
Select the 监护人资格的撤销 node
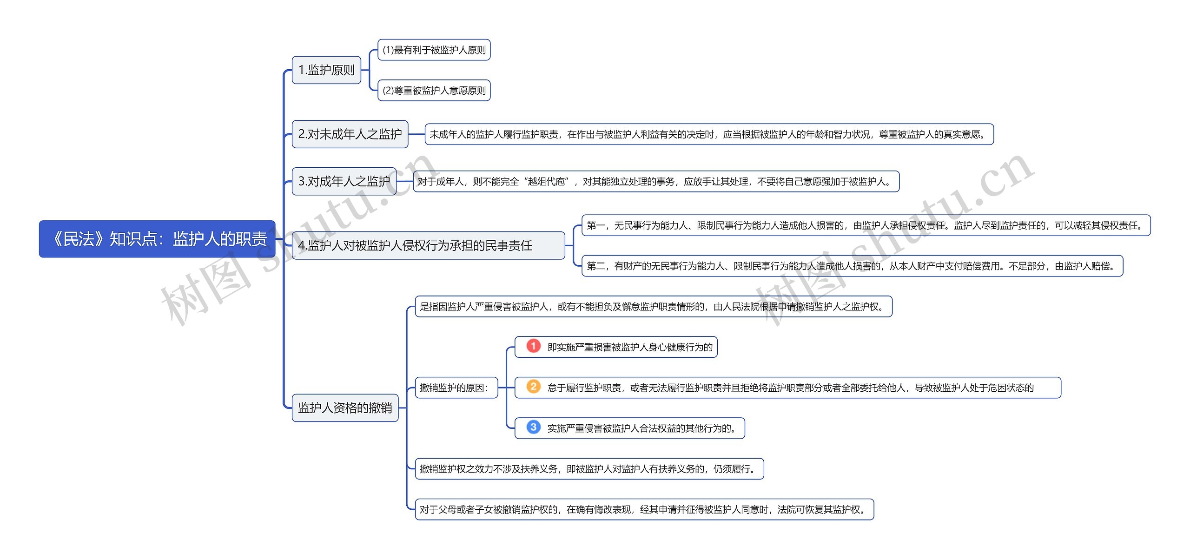coord(345,408)
